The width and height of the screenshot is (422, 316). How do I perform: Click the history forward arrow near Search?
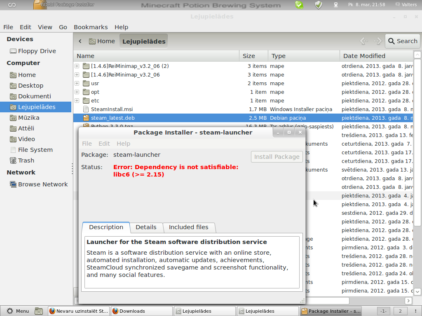pyautogui.click(x=378, y=41)
